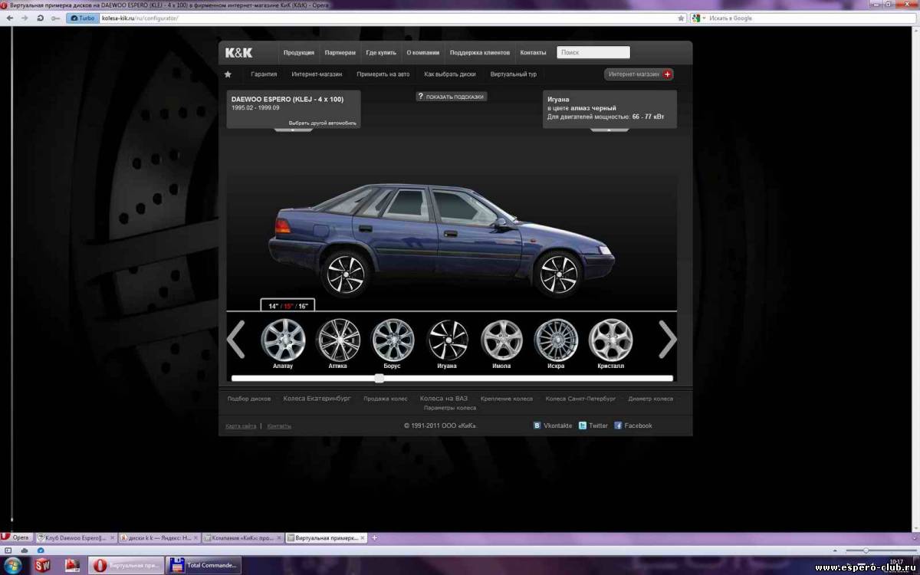The height and width of the screenshot is (575, 920).
Task: Go to next wheels with right arrow
Action: (668, 340)
